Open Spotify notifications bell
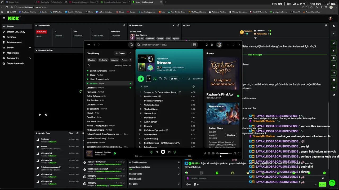The width and height of the screenshot is (339, 190). pyautogui.click(x=207, y=45)
